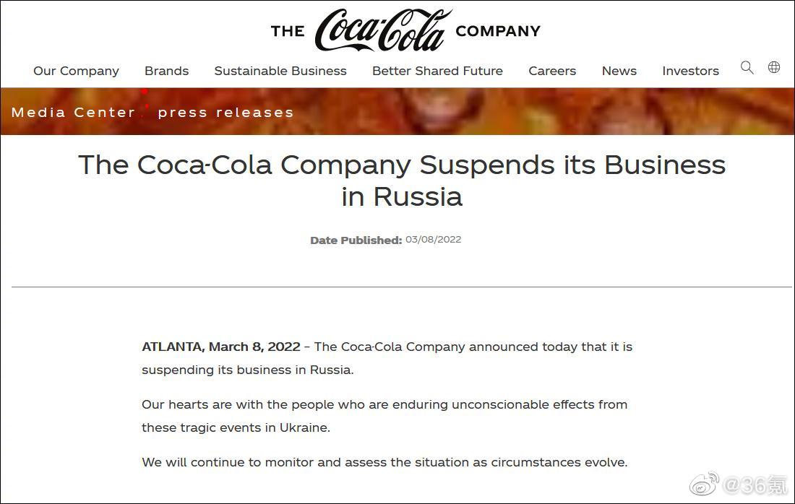Navigate to the News section

[619, 71]
